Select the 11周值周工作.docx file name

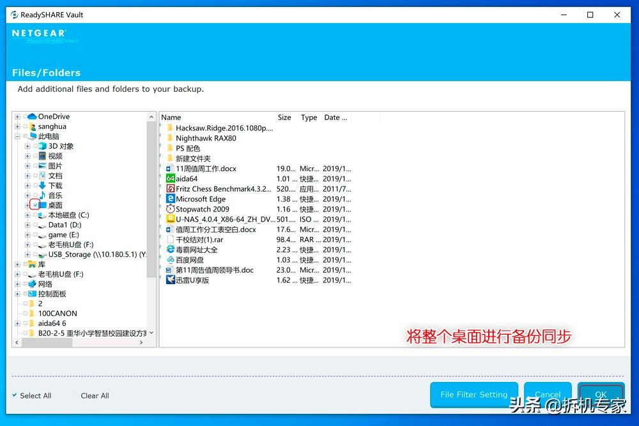pyautogui.click(x=206, y=169)
